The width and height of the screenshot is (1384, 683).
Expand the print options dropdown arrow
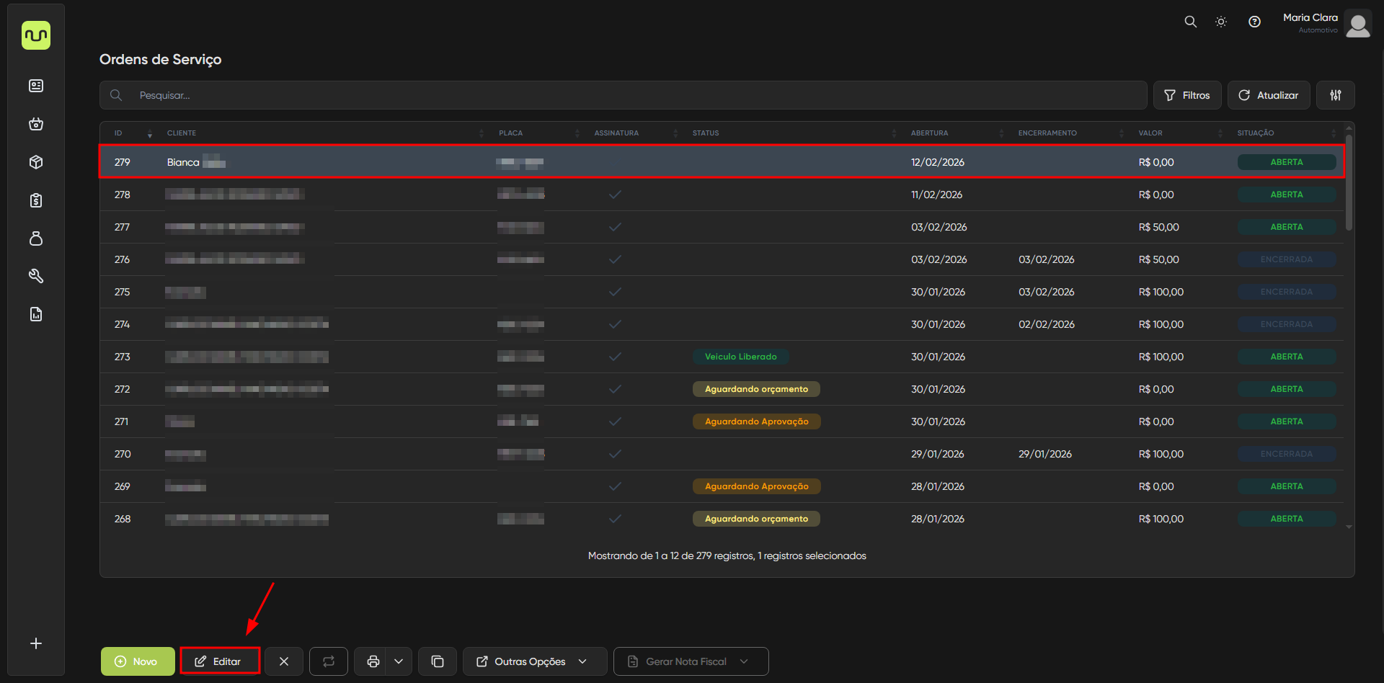tap(399, 661)
